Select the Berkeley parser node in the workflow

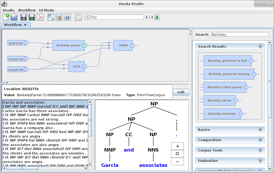point(68,45)
